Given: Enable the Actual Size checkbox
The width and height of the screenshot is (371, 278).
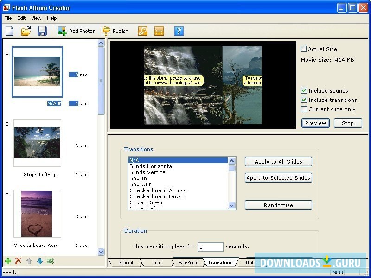Looking at the screenshot, I should tap(304, 49).
